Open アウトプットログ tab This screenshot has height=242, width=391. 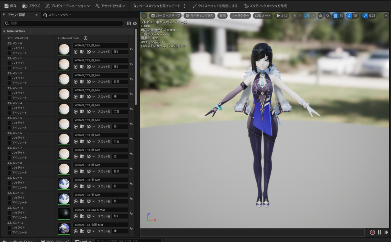click(55, 241)
